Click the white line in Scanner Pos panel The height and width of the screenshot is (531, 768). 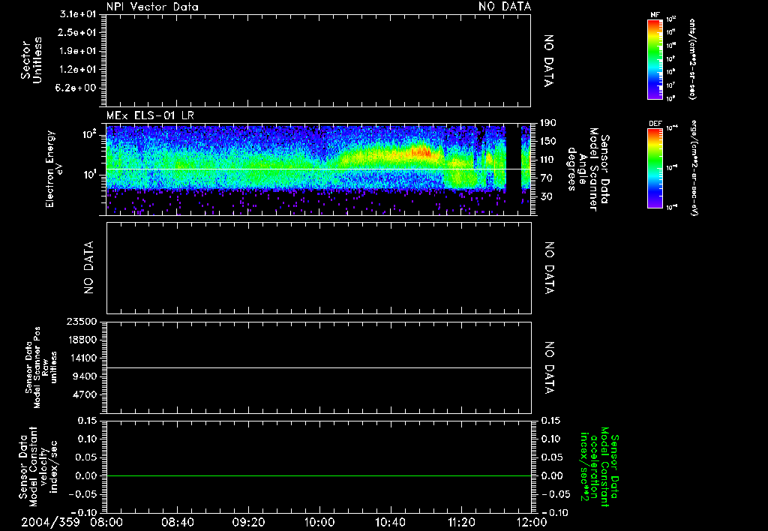coord(319,368)
